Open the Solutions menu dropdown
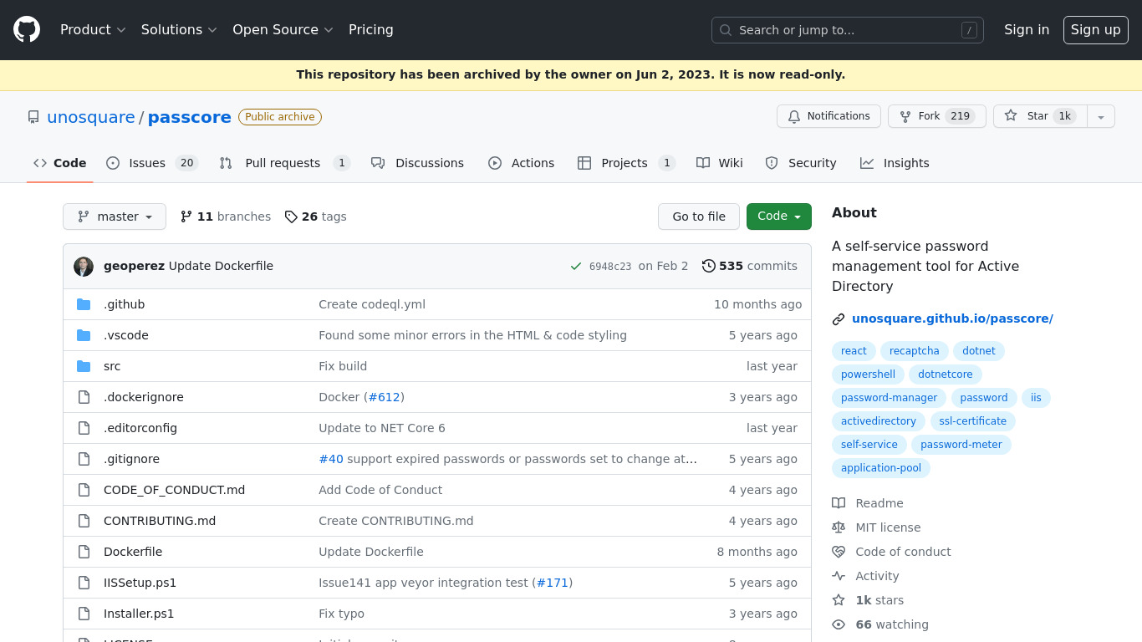 tap(179, 29)
